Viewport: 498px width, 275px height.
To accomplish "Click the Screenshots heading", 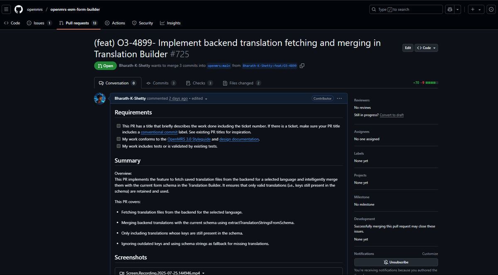I will pos(131,258).
